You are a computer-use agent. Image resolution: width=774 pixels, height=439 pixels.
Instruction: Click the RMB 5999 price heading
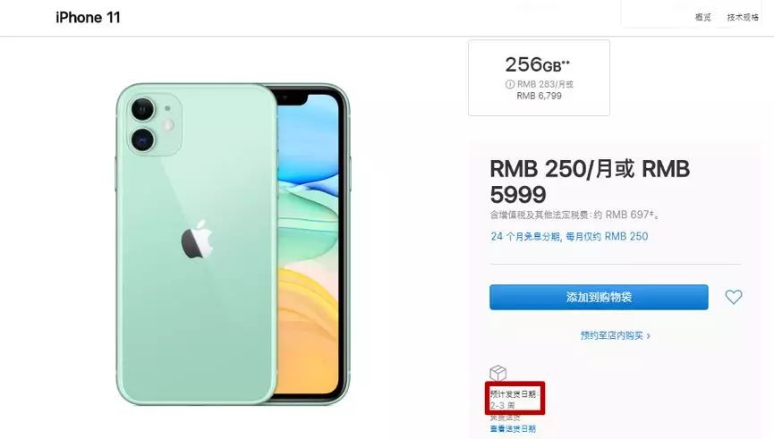click(x=590, y=182)
